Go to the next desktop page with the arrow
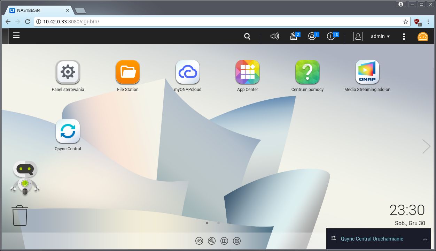436x251 pixels. 426,146
